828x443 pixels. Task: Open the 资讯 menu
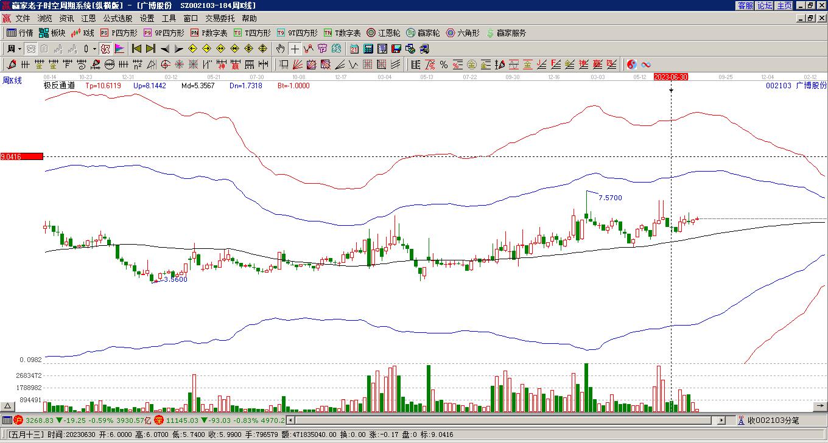66,19
